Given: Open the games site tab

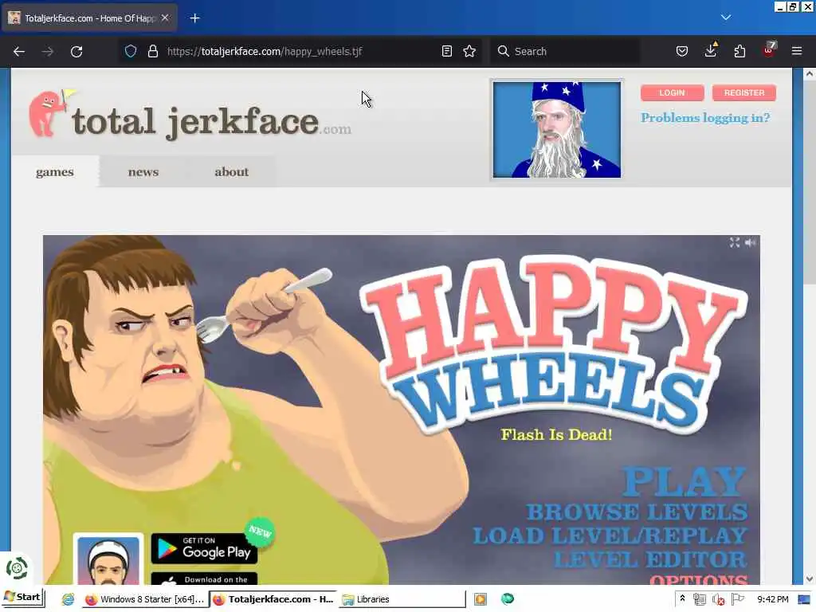Looking at the screenshot, I should pyautogui.click(x=55, y=172).
